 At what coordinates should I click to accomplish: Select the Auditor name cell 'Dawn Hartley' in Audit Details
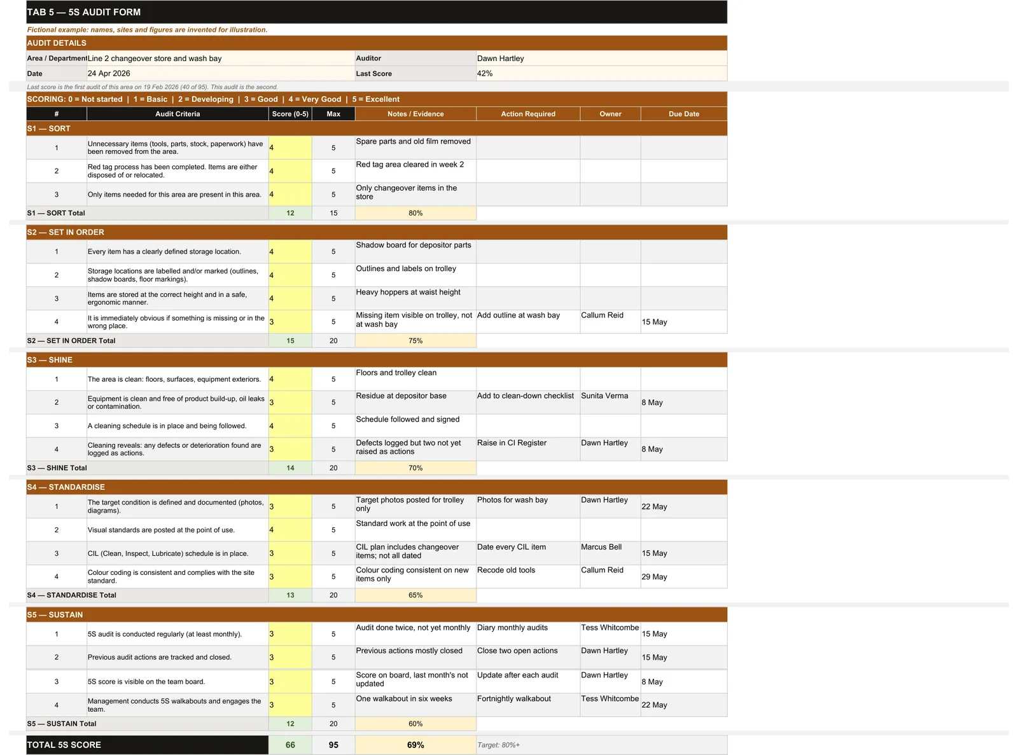601,59
